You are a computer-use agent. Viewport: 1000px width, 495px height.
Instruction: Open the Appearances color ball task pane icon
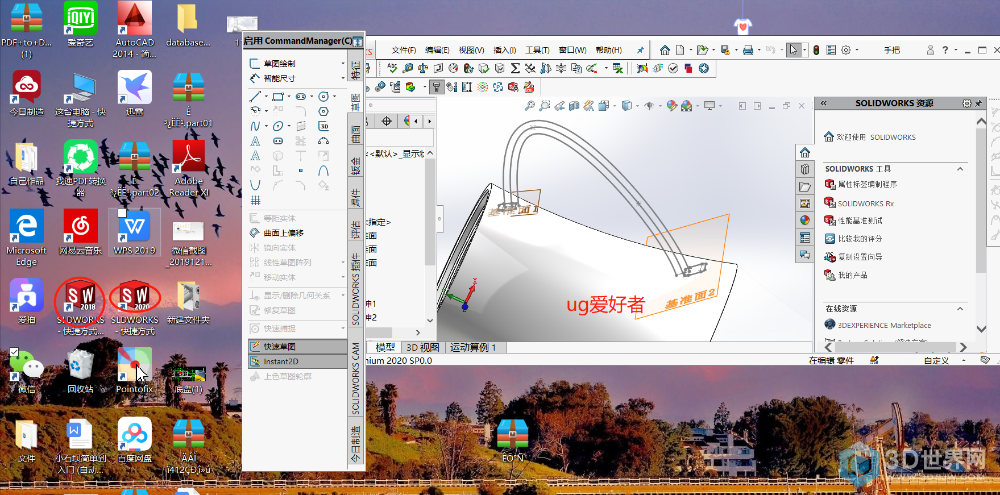[804, 221]
